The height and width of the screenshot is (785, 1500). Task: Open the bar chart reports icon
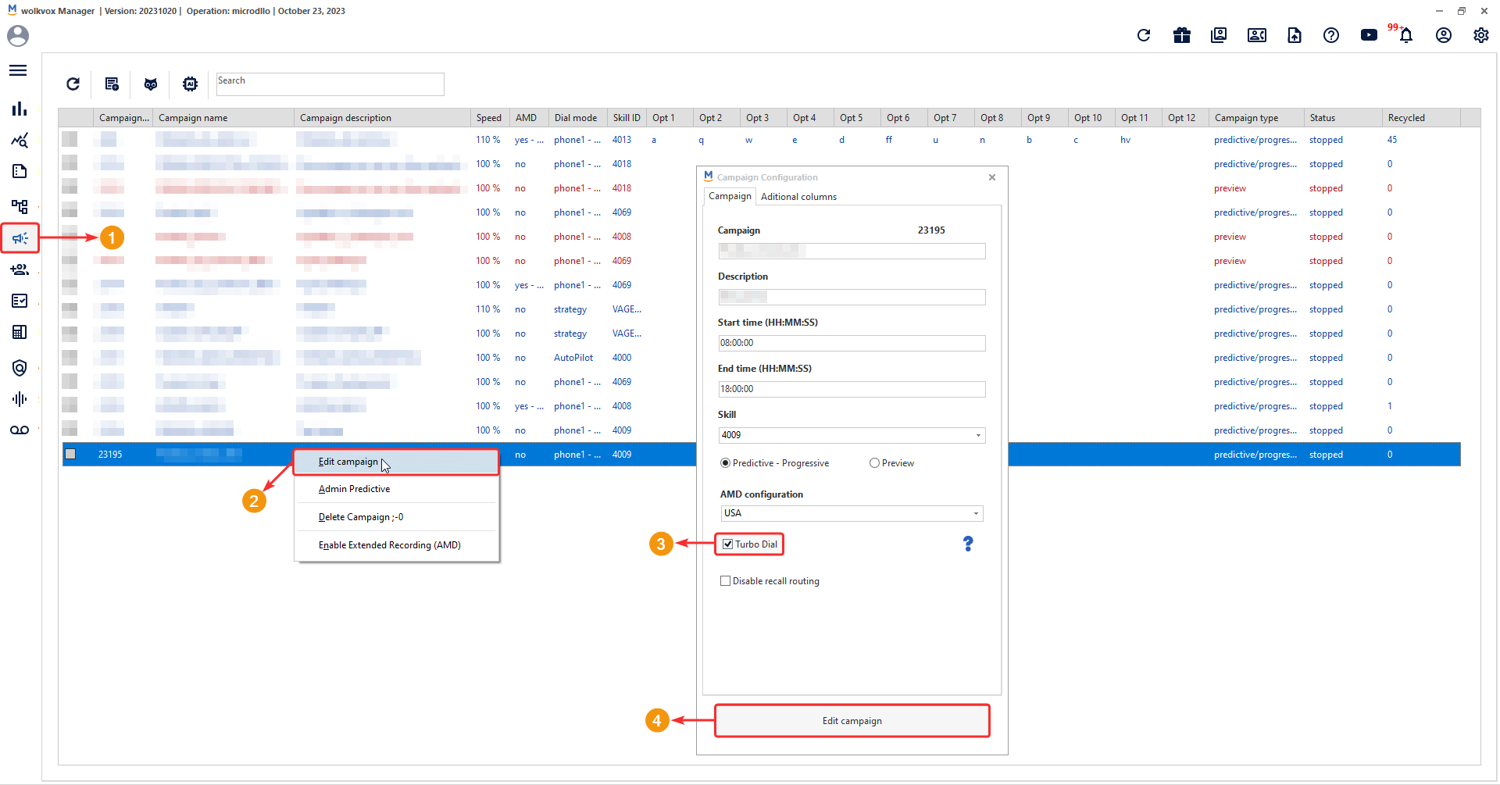20,109
